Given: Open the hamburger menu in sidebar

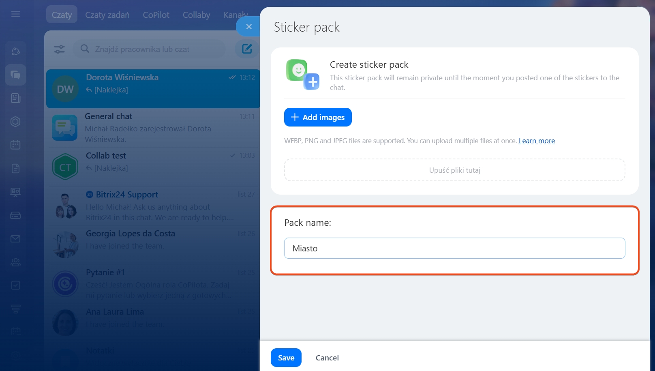Looking at the screenshot, I should (15, 15).
